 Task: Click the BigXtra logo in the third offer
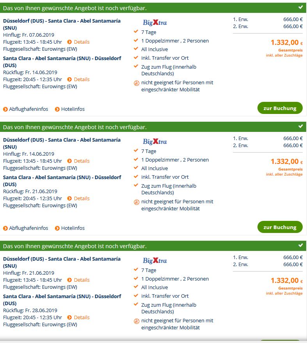155,261
